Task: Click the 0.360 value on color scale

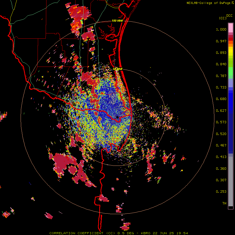Action: coord(221,169)
